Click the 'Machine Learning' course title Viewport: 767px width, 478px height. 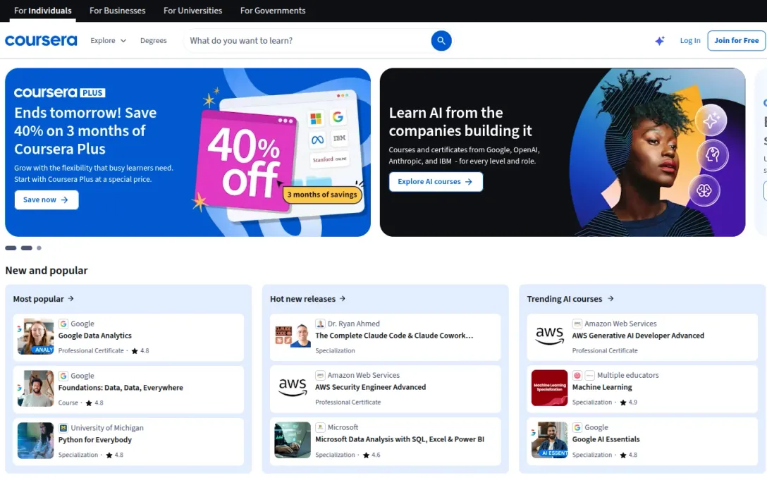(x=602, y=387)
